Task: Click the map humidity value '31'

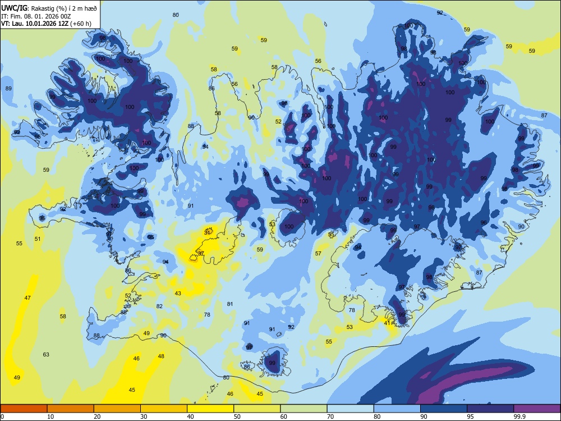Action: pyautogui.click(x=207, y=232)
